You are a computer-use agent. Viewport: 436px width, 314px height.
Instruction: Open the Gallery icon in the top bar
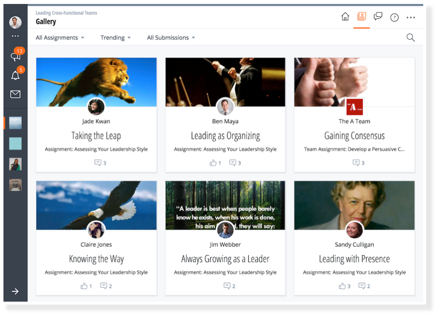click(361, 17)
